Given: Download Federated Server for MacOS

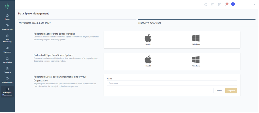Looking at the screenshot, I should [x=148, y=39].
